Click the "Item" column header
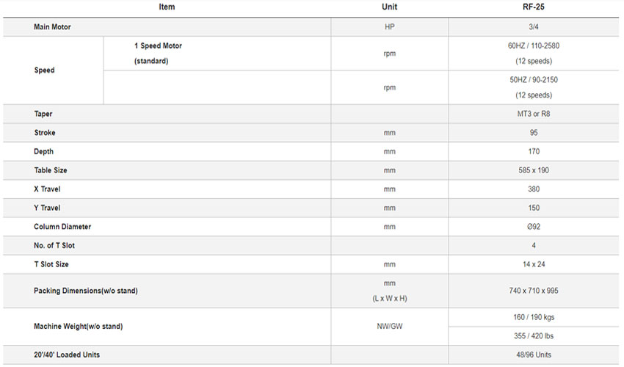This screenshot has width=624, height=367. [x=167, y=7]
